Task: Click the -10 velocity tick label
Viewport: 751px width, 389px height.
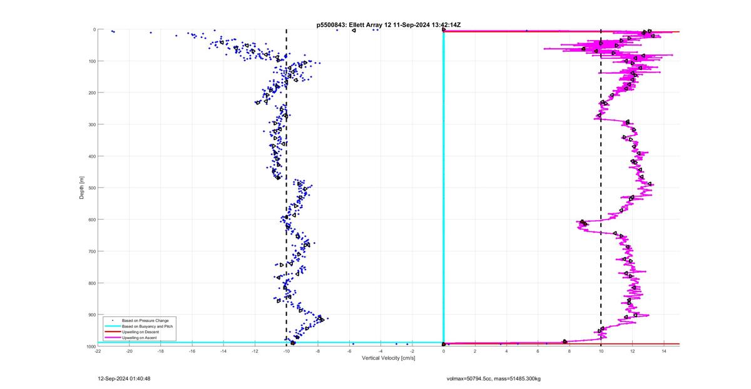Action: pos(287,351)
